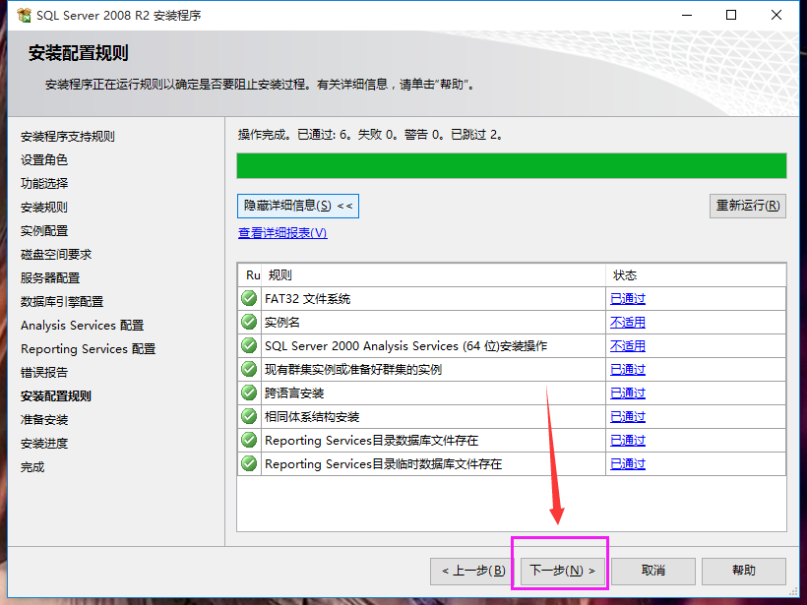This screenshot has height=605, width=807.
Task: Open 已通过 link for Reporting Services目录数据库文件存在
Action: tap(628, 441)
